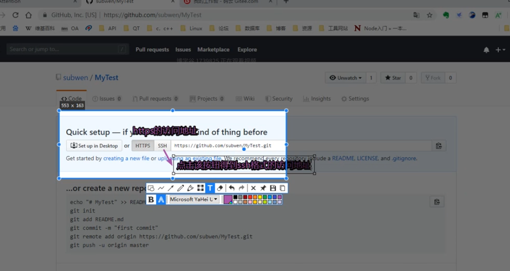The height and width of the screenshot is (271, 510).
Task: Open the Google Translate page icon
Action: [x=417, y=15]
